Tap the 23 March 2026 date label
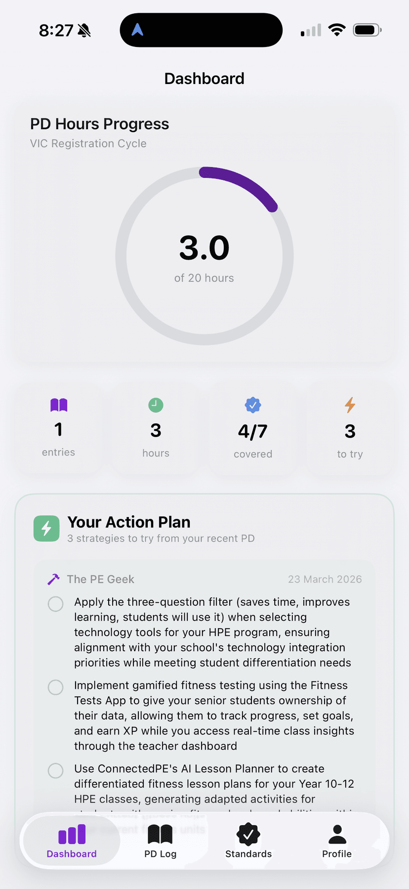The image size is (409, 889). pyautogui.click(x=325, y=579)
